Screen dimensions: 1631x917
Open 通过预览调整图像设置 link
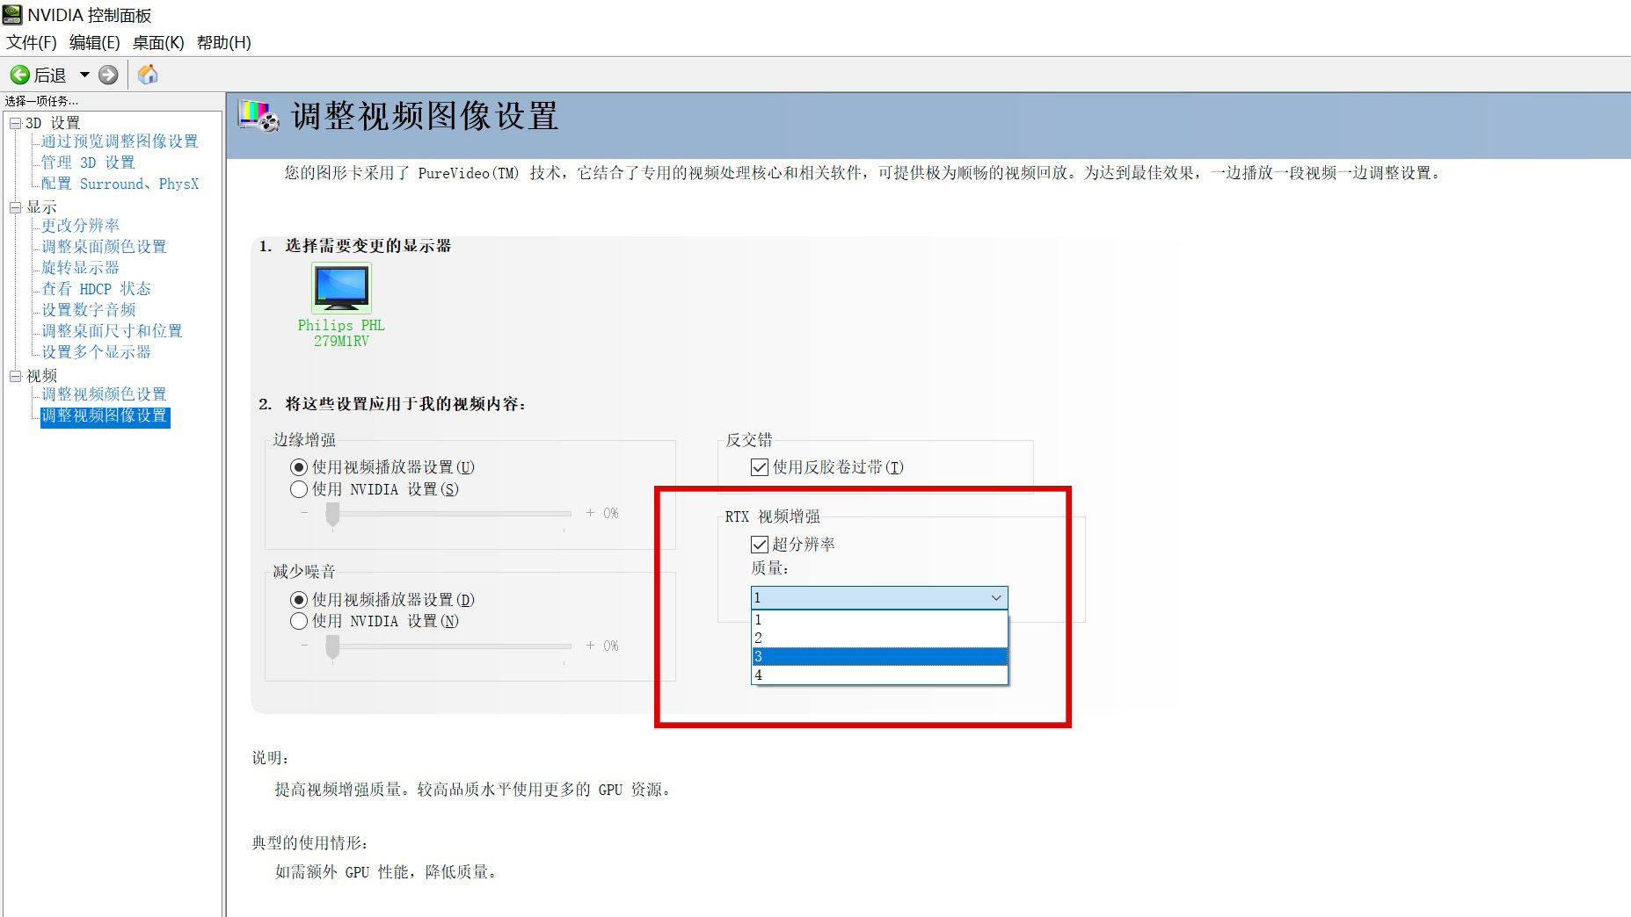pos(120,141)
